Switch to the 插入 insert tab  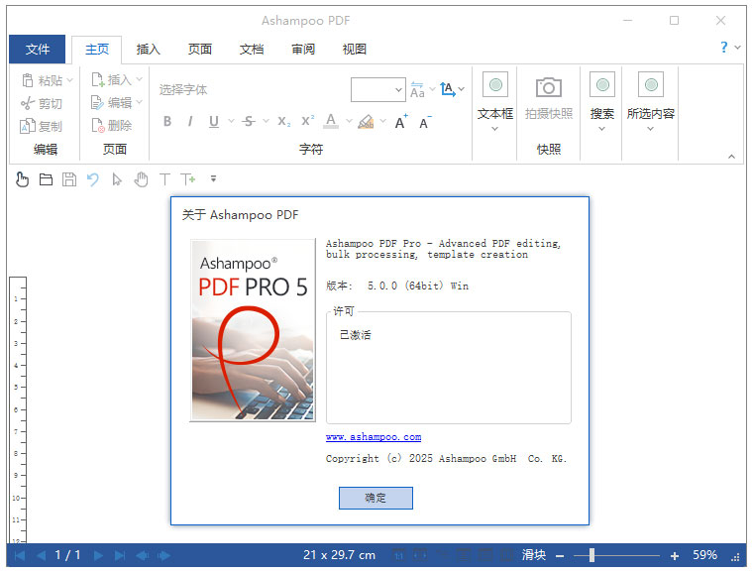pyautogui.click(x=148, y=49)
